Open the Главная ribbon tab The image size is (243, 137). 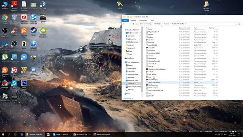(133, 20)
